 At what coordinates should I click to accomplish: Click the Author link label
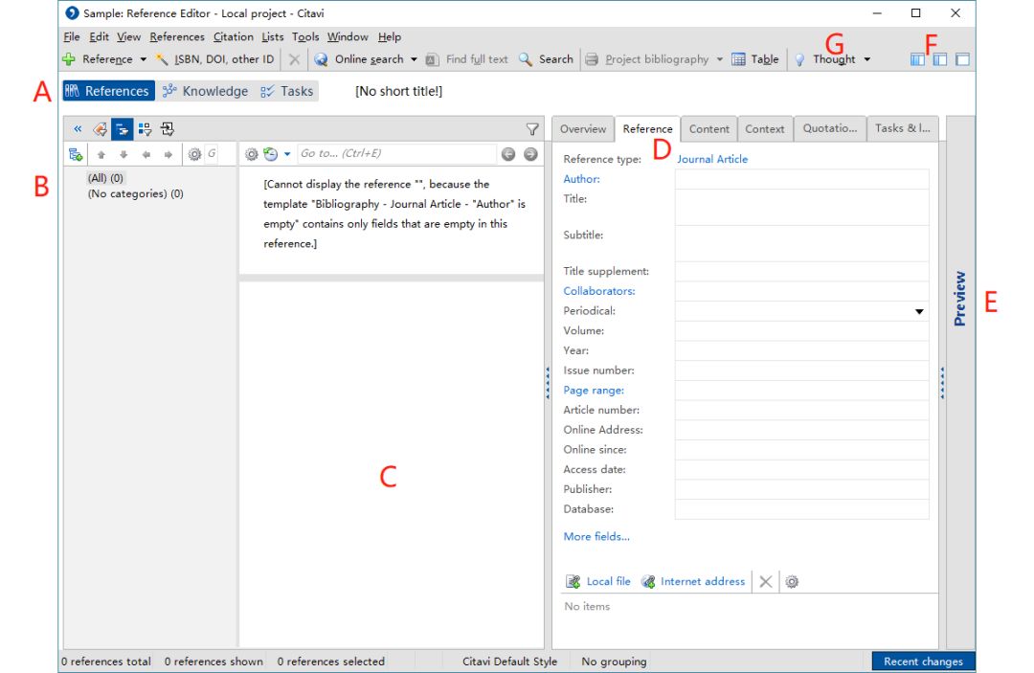[582, 179]
